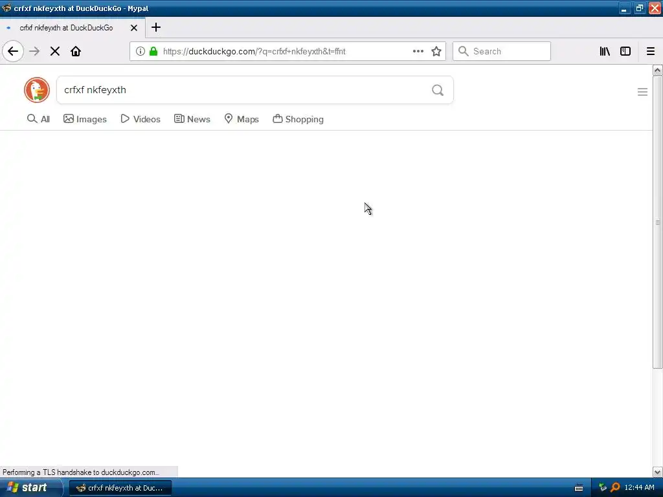
Task: Switch to Images results
Action: pos(85,119)
